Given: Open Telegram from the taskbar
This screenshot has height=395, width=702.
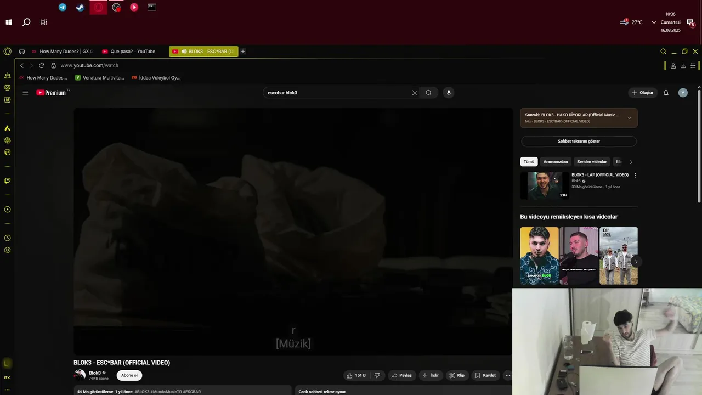Looking at the screenshot, I should click(63, 8).
